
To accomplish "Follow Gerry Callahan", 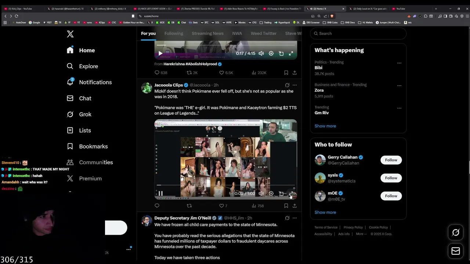I will tap(391, 160).
